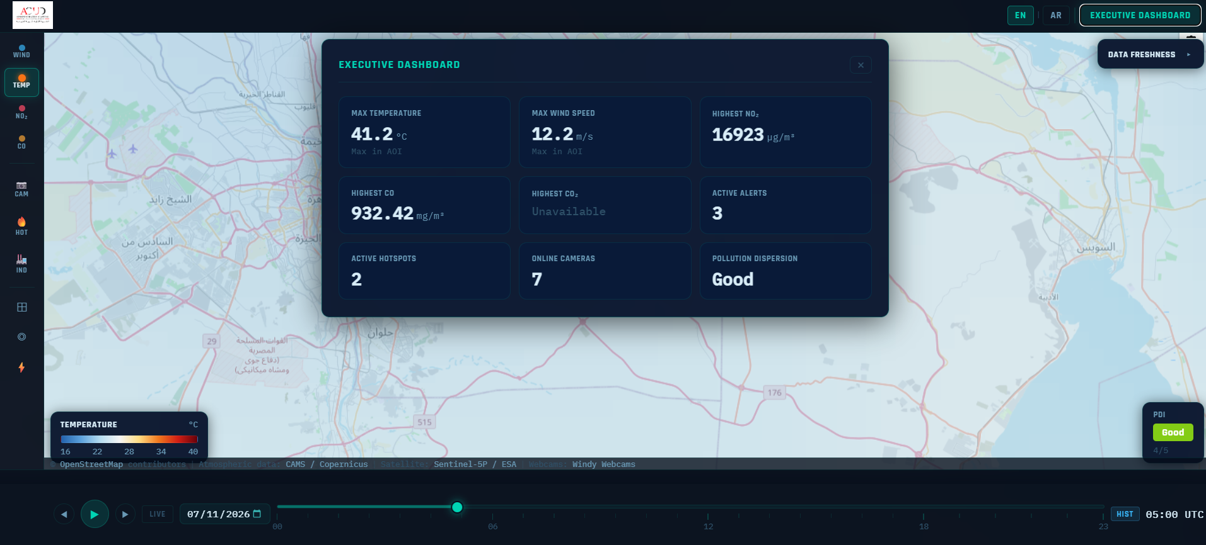The image size is (1206, 545).
Task: Toggle the NO₂ layer button
Action: click(21, 113)
